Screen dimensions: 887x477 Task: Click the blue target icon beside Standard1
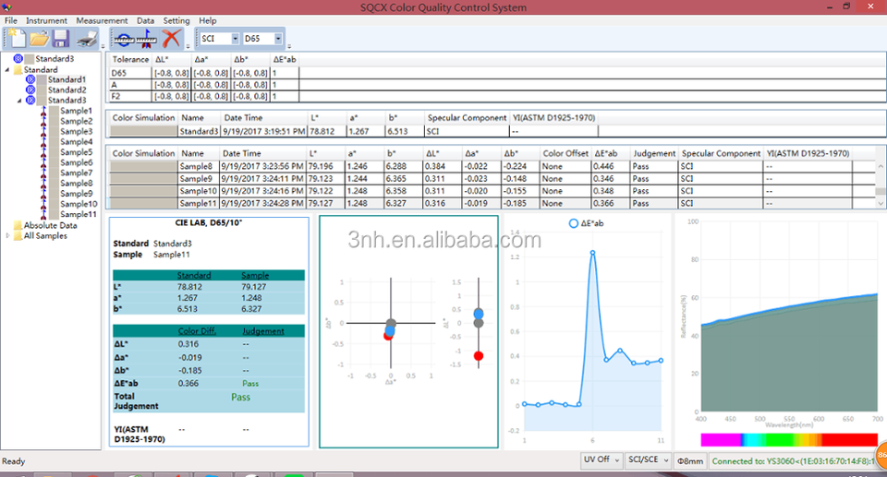coord(31,80)
